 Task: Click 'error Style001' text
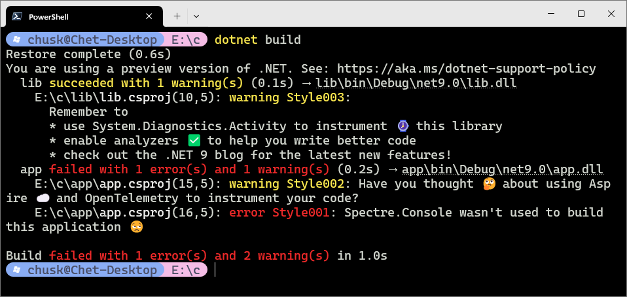tap(279, 213)
